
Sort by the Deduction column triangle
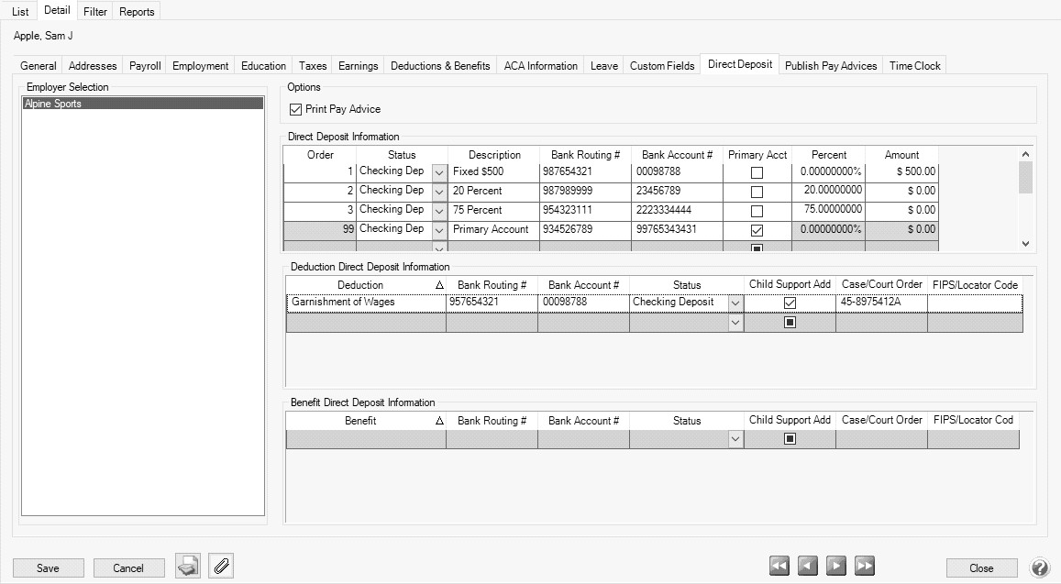(439, 285)
